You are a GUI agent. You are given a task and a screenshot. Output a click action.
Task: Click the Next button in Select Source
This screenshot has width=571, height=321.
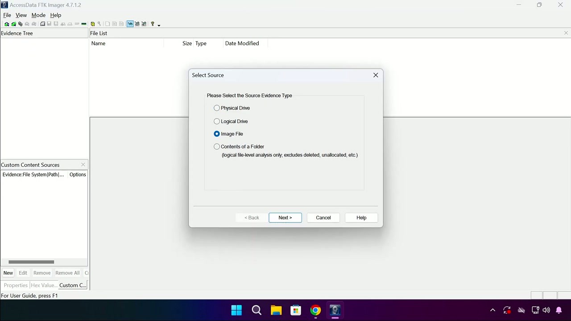(x=285, y=218)
